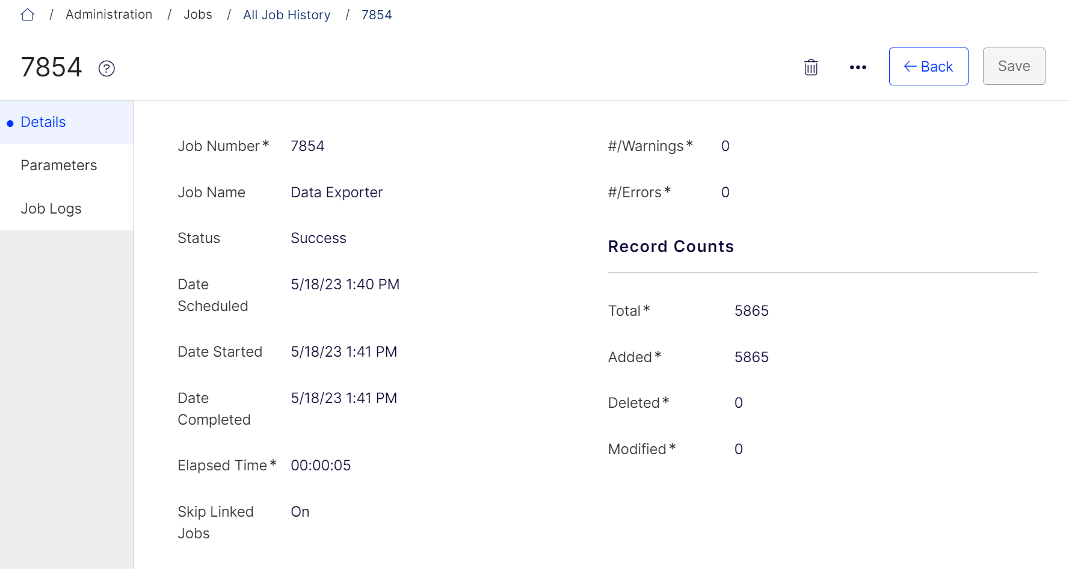Open the three-dots more actions menu
The height and width of the screenshot is (569, 1069).
pos(858,67)
